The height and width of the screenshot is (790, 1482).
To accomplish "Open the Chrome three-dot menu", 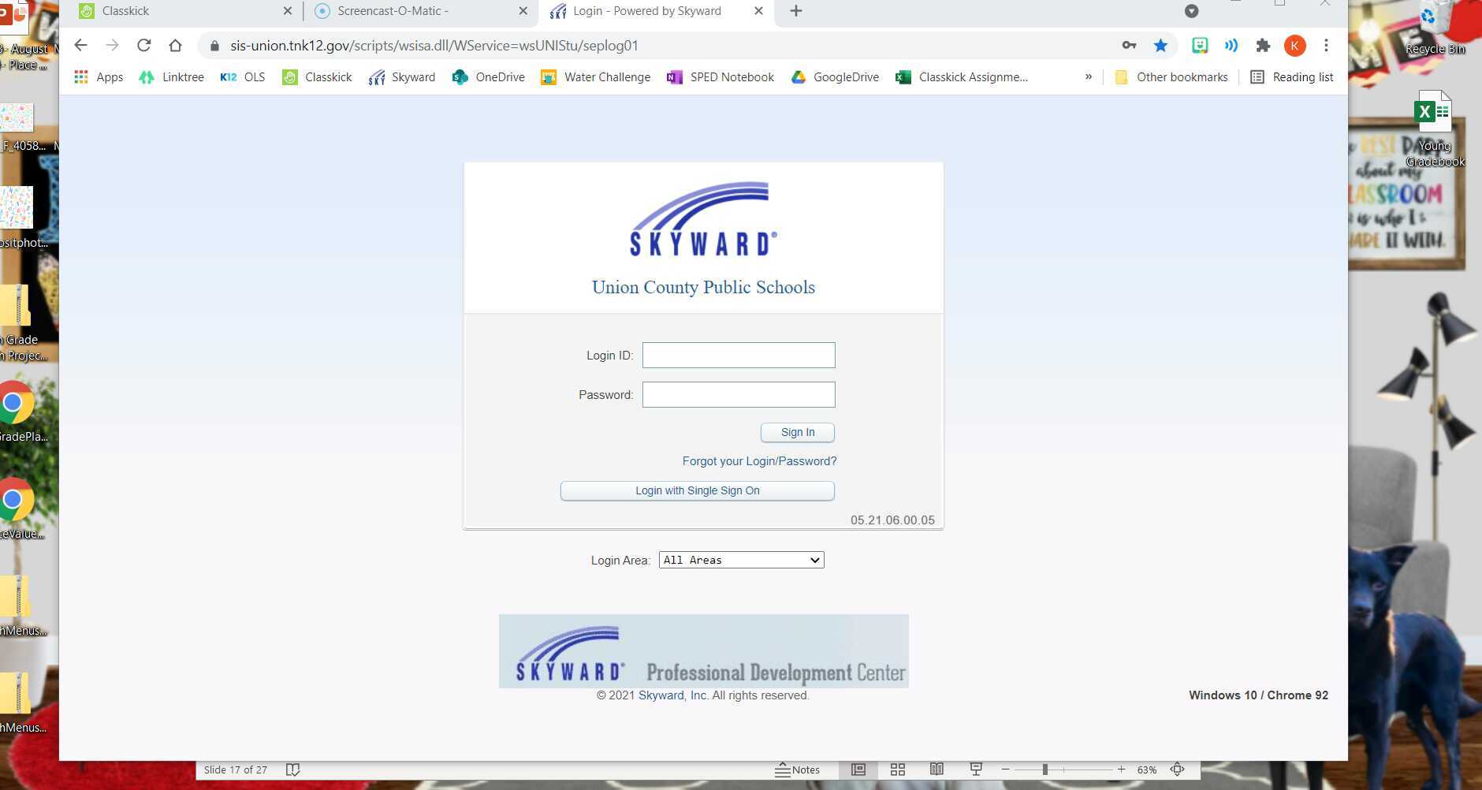I will coord(1326,46).
